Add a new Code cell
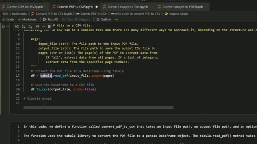 (8, 20)
